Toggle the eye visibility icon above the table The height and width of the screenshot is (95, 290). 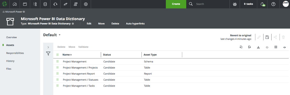[x=285, y=47]
